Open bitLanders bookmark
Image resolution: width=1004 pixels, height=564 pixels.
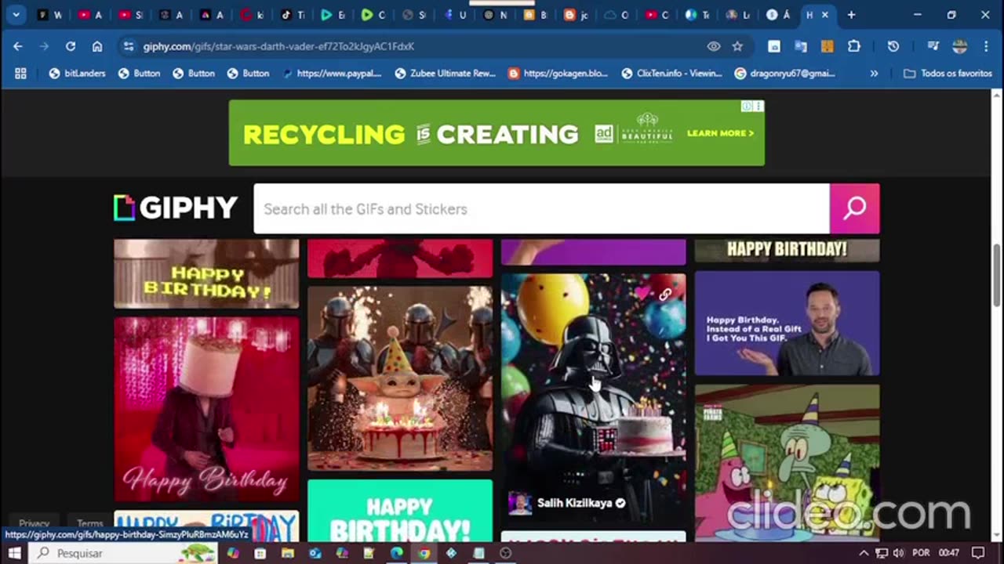(77, 73)
